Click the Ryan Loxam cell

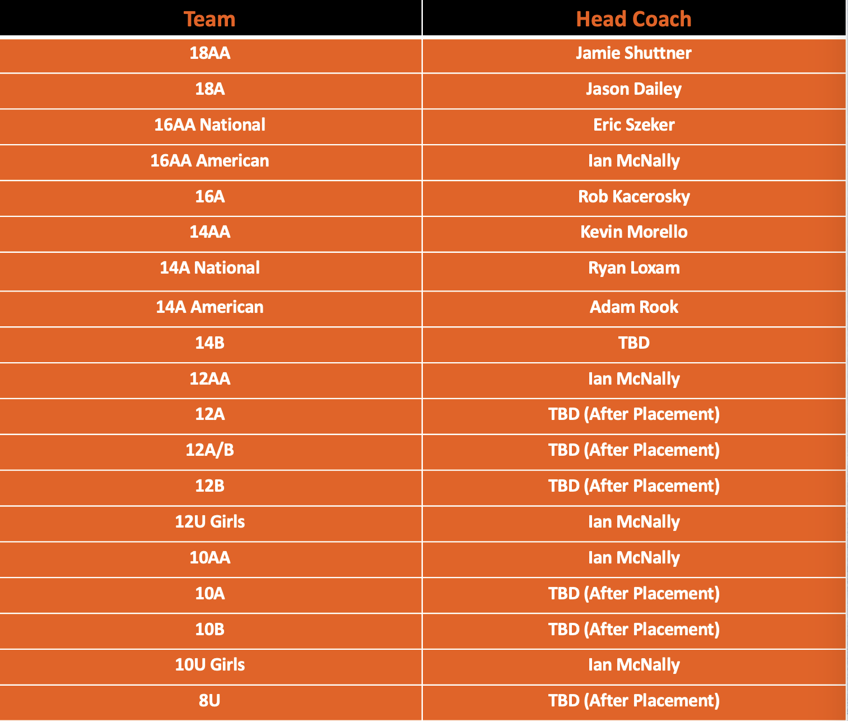(633, 268)
